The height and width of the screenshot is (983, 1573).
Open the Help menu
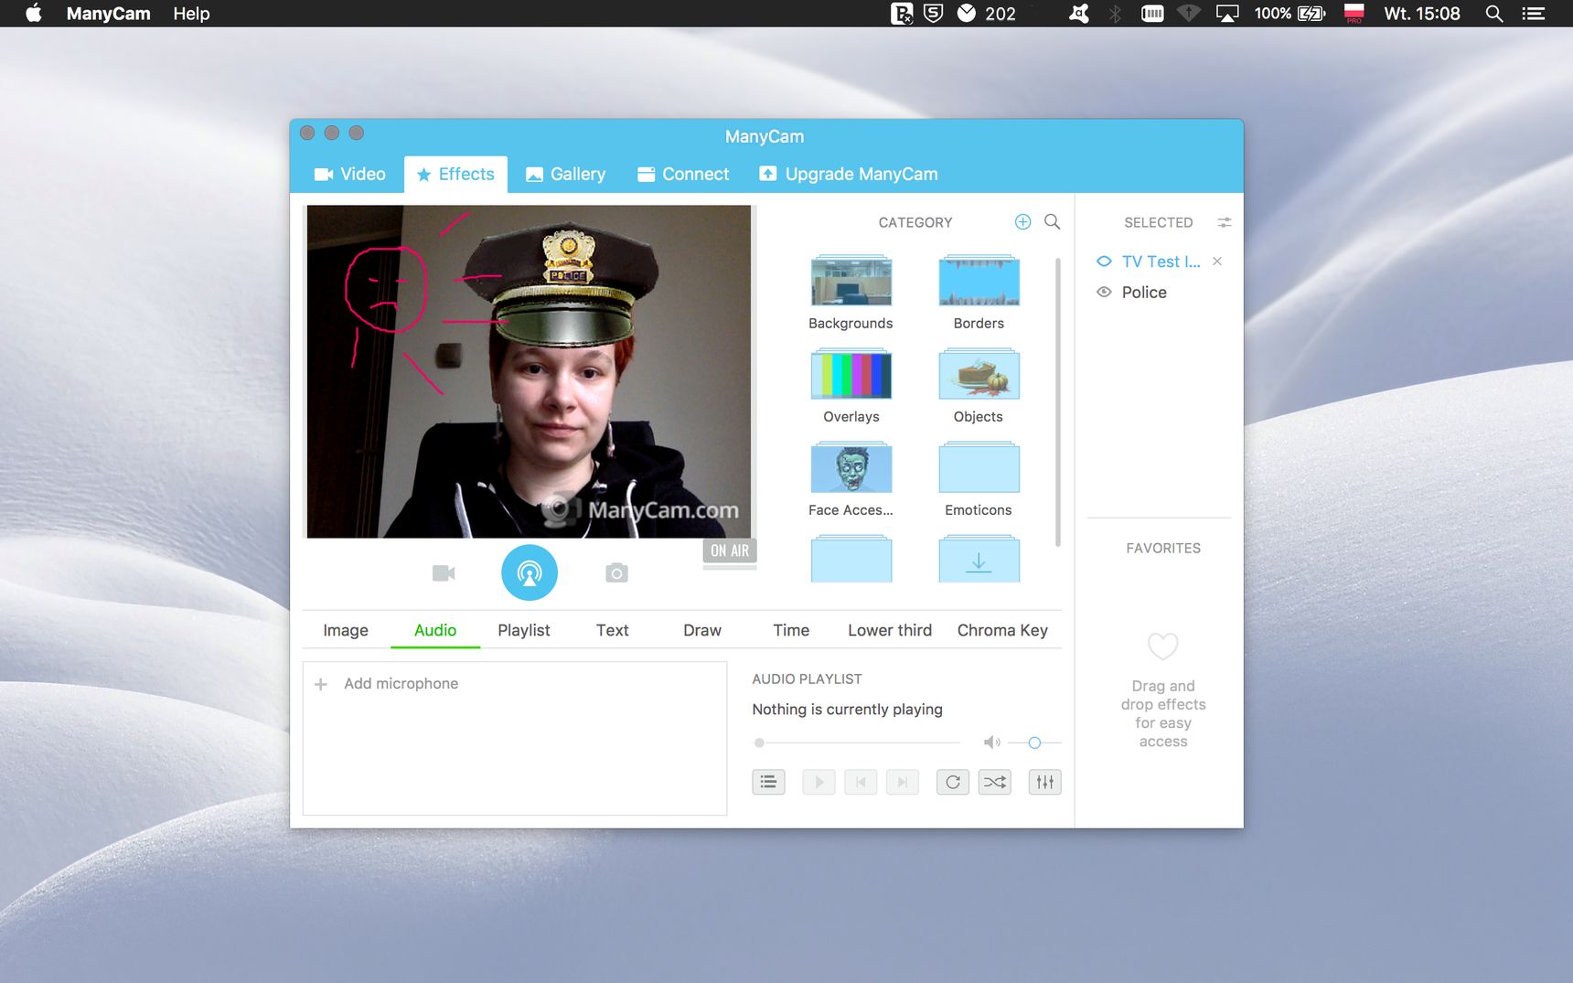(x=191, y=14)
